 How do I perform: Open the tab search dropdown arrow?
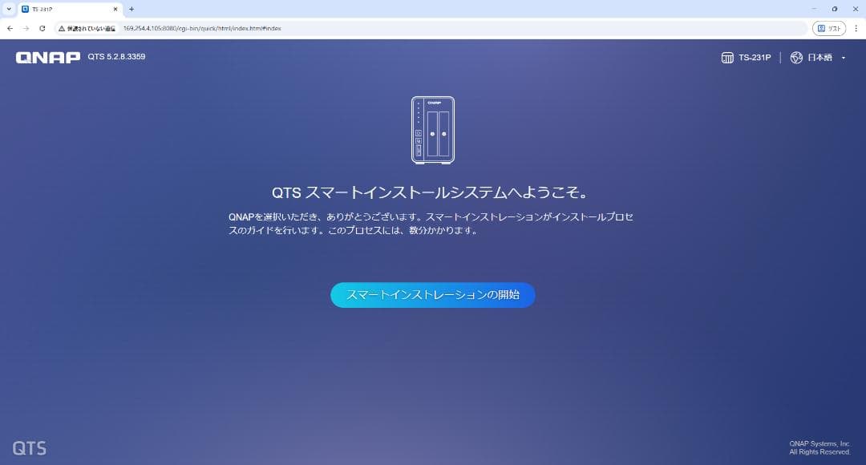tap(8, 9)
